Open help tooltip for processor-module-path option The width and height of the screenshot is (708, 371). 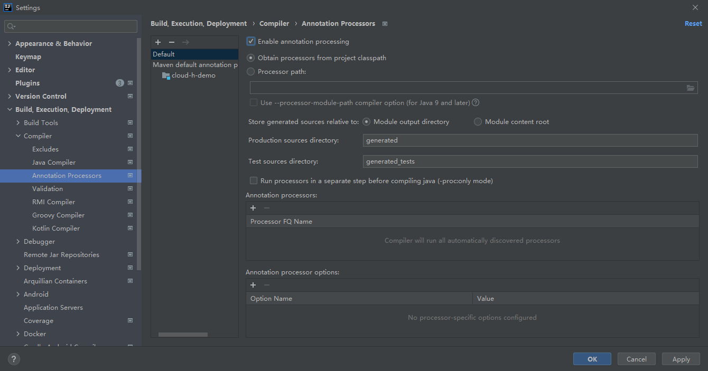click(476, 103)
